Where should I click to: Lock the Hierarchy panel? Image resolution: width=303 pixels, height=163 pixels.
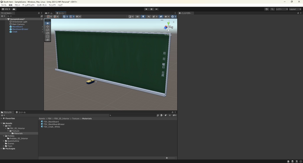[x=39, y=13]
